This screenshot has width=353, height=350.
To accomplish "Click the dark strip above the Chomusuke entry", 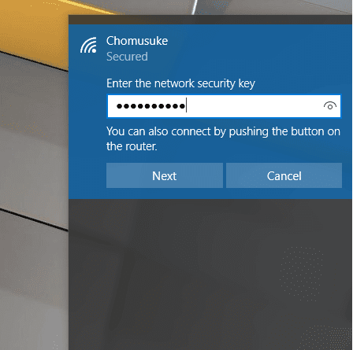I will click(x=210, y=20).
